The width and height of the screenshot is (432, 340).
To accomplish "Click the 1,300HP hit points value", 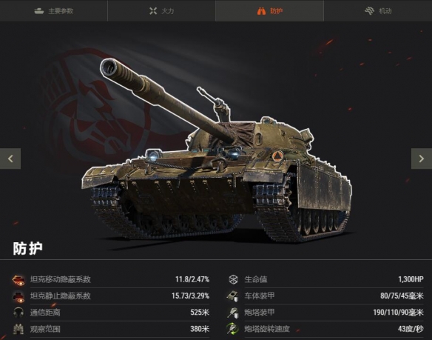I will click(411, 279).
